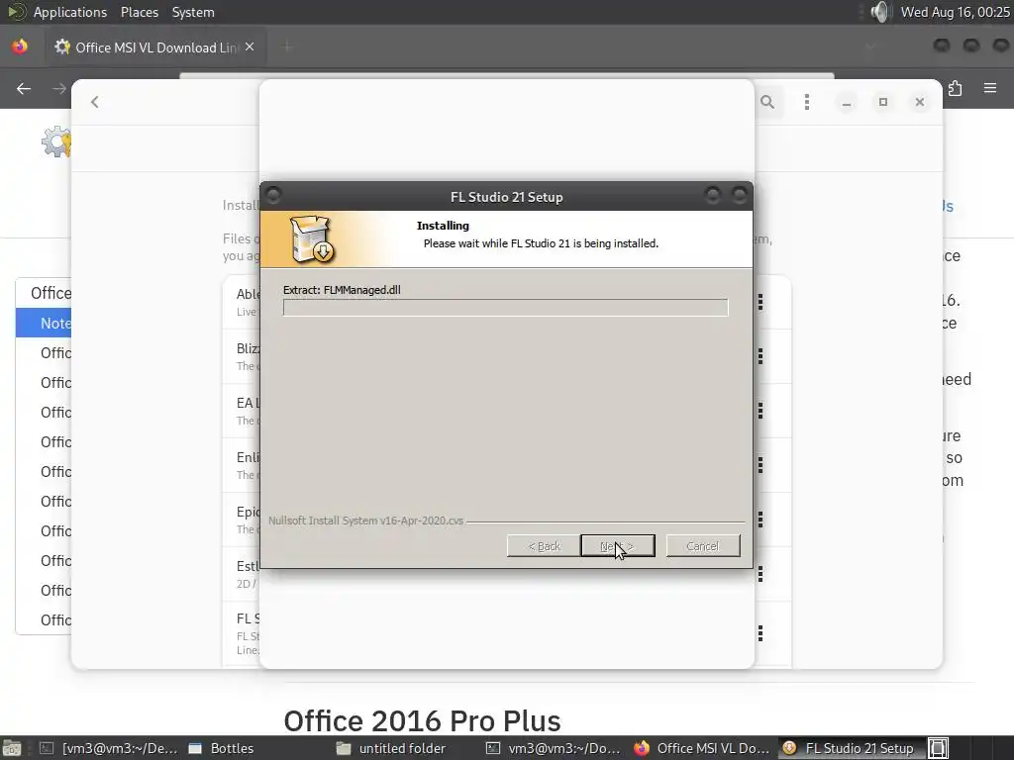Open options menu for the FL Studio row

coord(760,633)
